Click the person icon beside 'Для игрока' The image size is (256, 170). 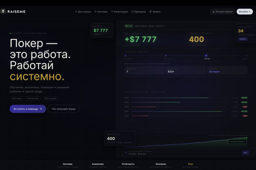click(76, 12)
